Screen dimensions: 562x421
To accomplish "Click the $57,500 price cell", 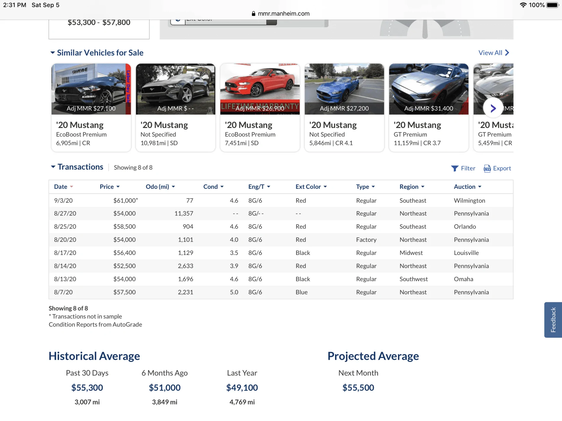I will tap(125, 292).
